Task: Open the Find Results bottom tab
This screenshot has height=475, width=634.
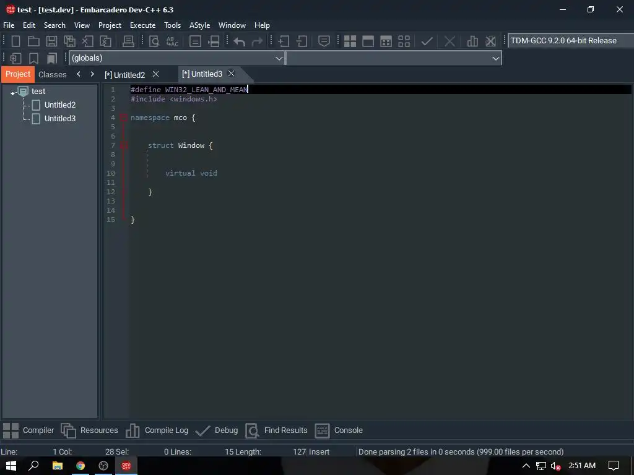Action: click(x=277, y=430)
